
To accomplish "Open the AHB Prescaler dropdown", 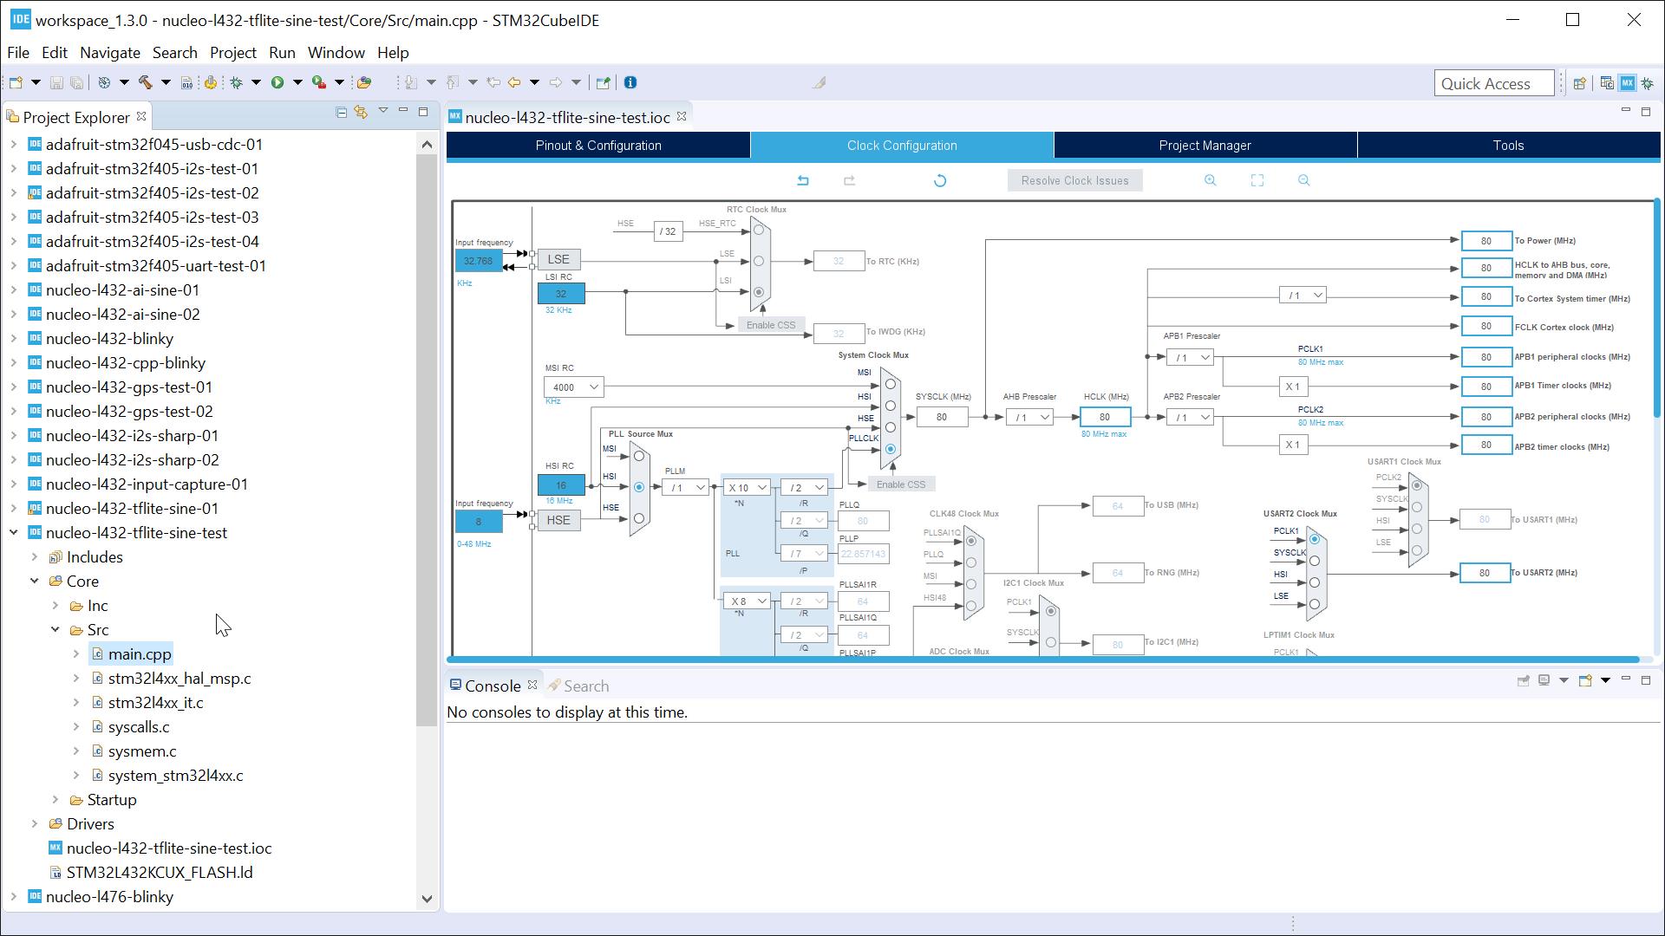I will click(1029, 418).
